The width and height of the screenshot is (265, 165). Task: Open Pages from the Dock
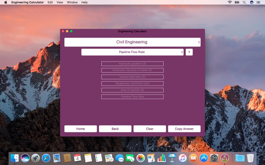(x=151, y=158)
